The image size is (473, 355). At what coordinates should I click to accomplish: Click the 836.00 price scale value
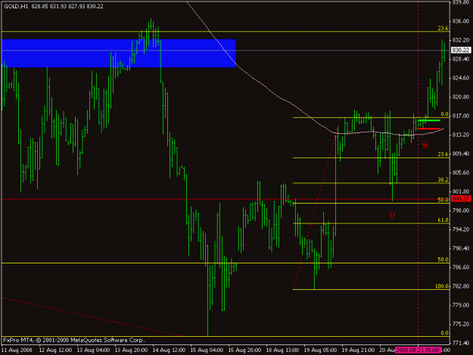click(461, 21)
